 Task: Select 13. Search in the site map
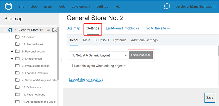pos(29,37)
